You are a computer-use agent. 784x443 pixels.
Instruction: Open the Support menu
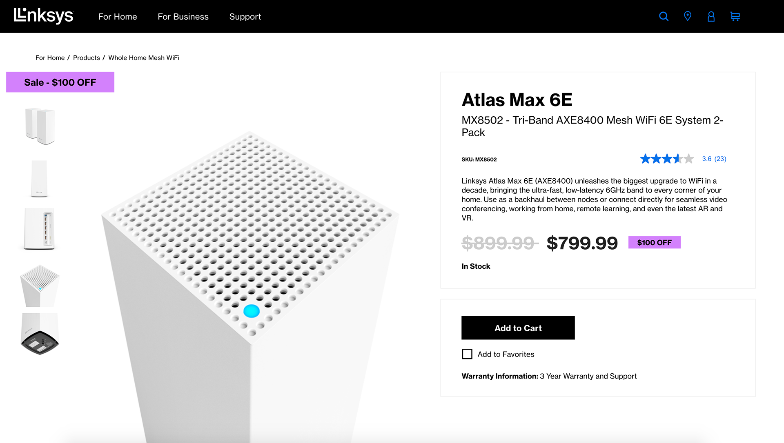(245, 17)
